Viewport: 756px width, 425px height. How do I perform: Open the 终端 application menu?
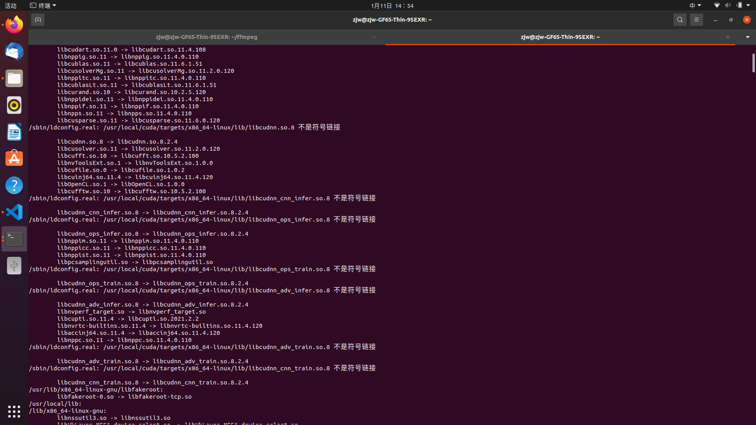click(x=43, y=6)
